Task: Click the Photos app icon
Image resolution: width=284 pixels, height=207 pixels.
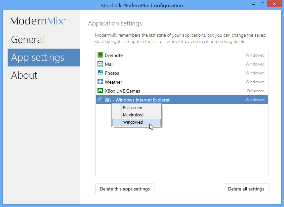Action: 100,73
